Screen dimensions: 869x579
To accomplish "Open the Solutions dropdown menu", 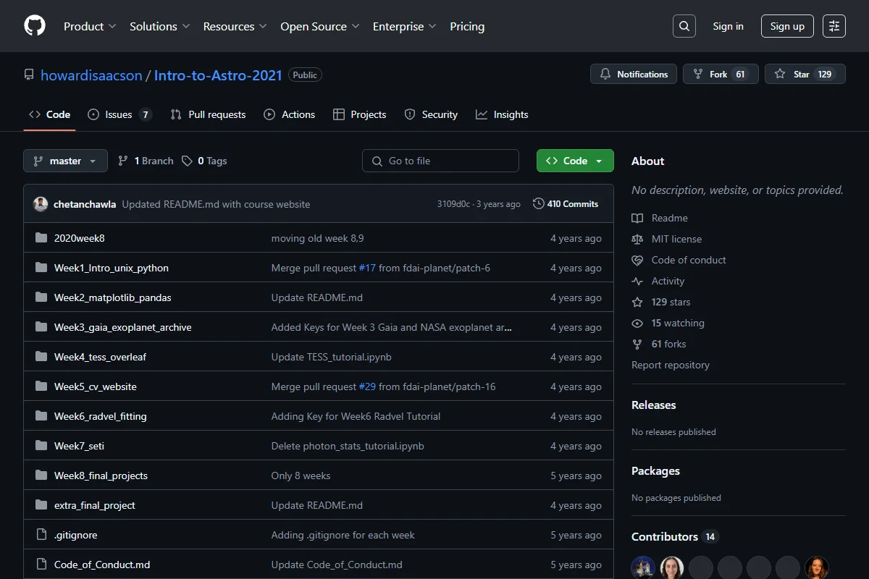I will tap(159, 26).
